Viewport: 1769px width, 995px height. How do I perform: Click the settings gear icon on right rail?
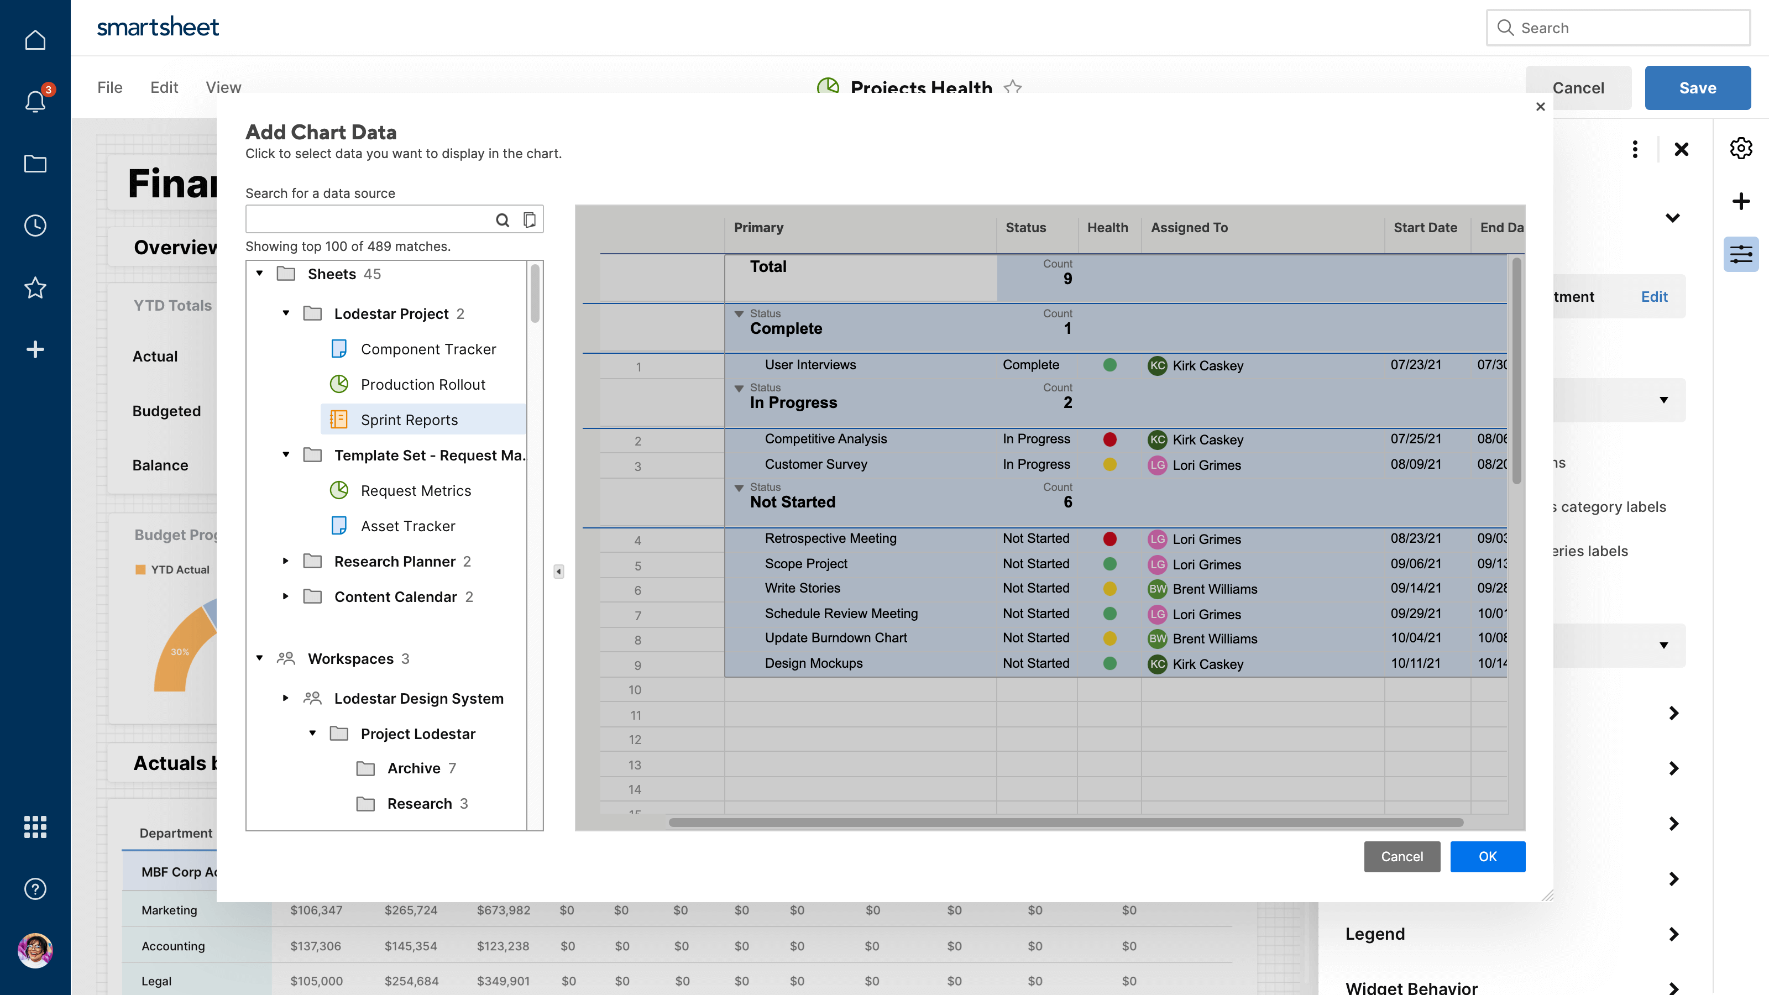(1741, 148)
